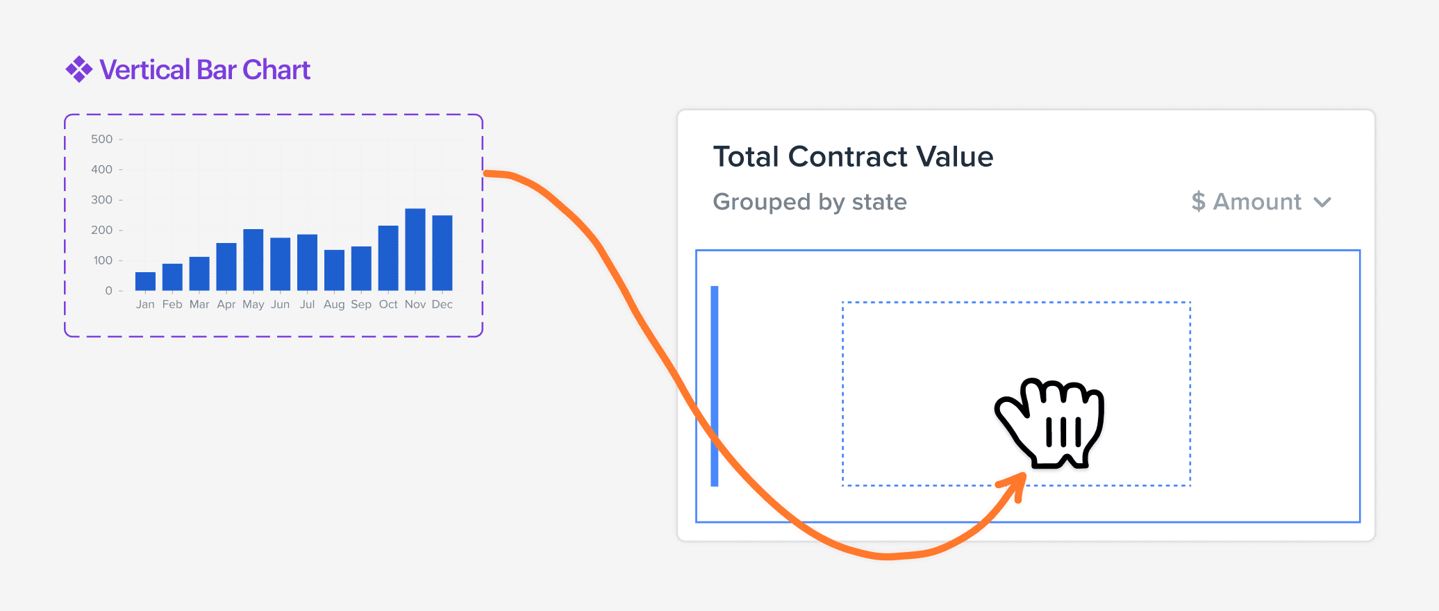1439x611 pixels.
Task: Click the dollar sign icon beside Amount
Action: tap(1198, 201)
